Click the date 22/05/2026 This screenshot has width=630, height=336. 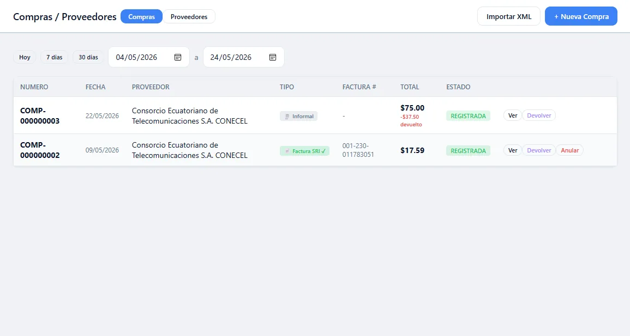tap(102, 116)
